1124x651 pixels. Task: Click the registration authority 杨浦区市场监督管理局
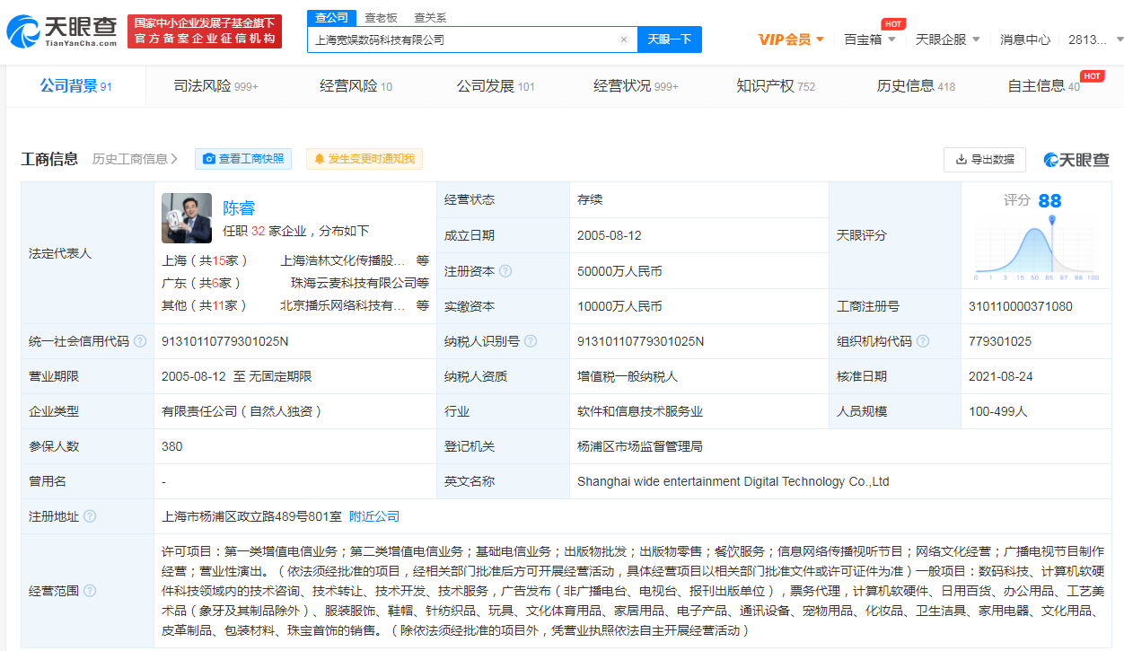(640, 446)
